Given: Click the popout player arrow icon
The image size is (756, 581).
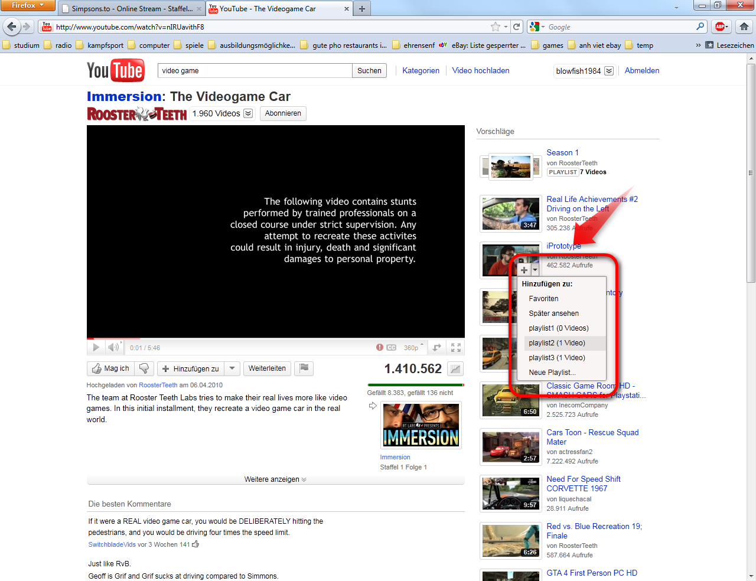Looking at the screenshot, I should point(436,347).
